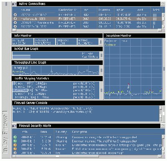Click the orange icon of the upper Medium alert
The height and width of the screenshot is (161, 167).
tap(15, 145)
